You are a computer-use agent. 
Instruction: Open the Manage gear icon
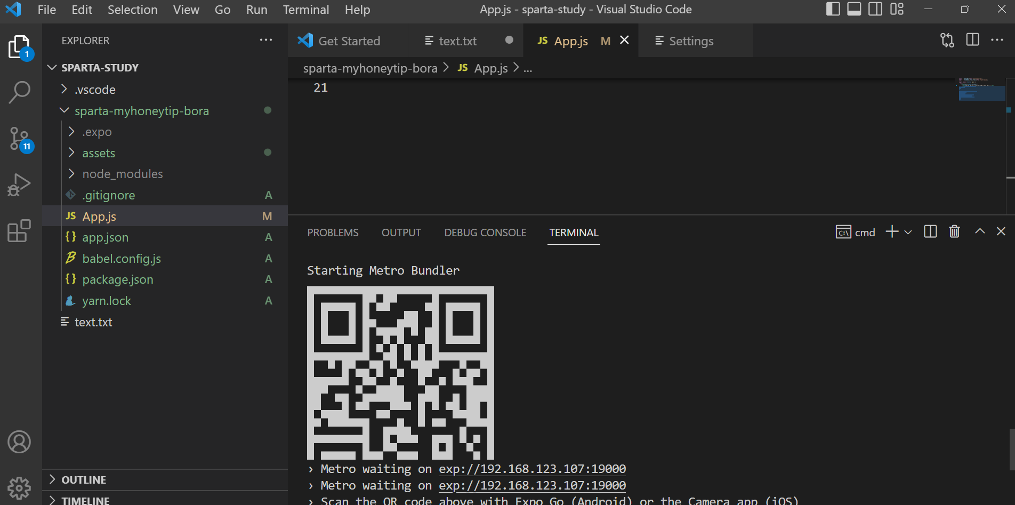point(19,487)
